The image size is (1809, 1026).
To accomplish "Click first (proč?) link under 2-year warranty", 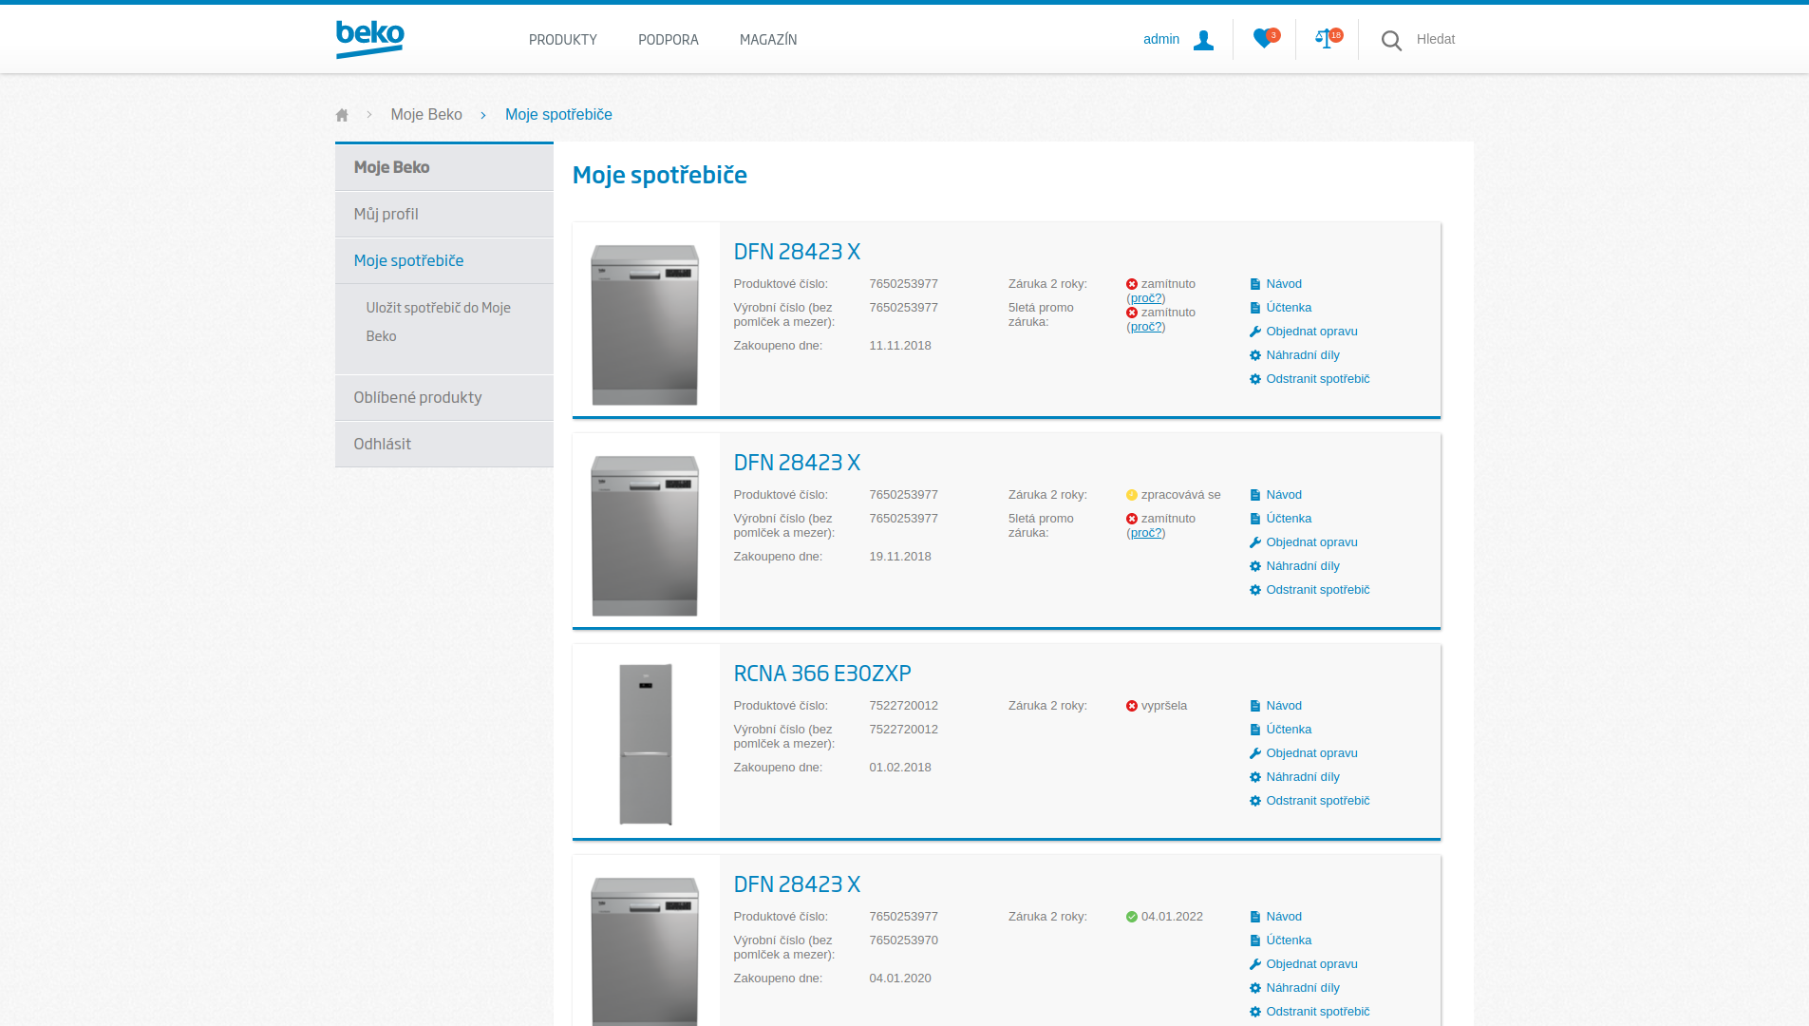I will [1146, 298].
